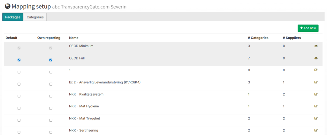The width and height of the screenshot is (327, 135).
Task: Click the Name column header
Action: click(x=74, y=38)
